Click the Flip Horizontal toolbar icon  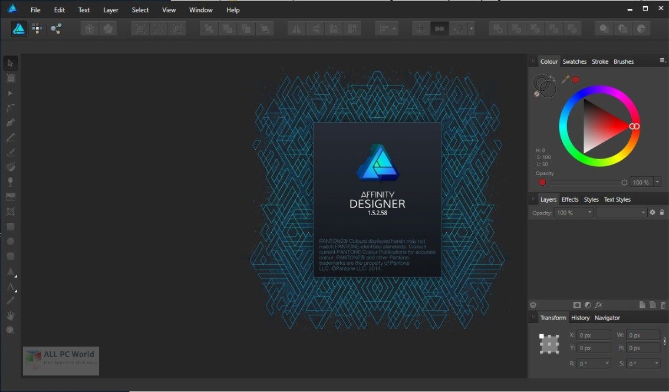(296, 28)
